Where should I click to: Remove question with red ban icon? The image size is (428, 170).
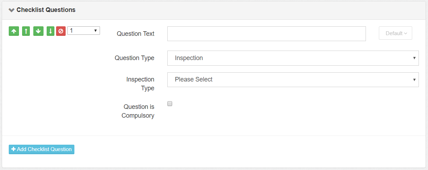coord(61,31)
